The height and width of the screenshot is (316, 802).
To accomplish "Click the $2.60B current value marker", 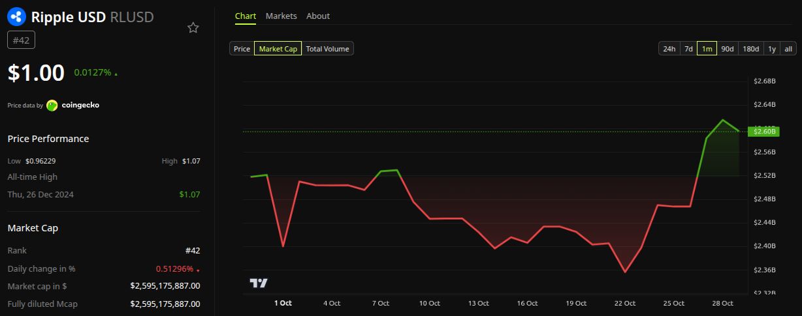I will pyautogui.click(x=764, y=132).
